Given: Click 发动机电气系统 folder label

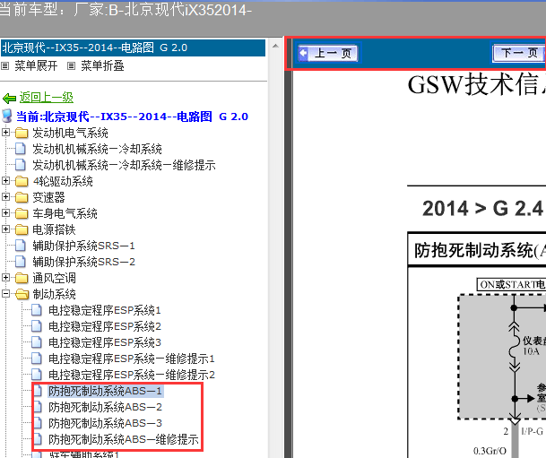Looking at the screenshot, I should 70,133.
